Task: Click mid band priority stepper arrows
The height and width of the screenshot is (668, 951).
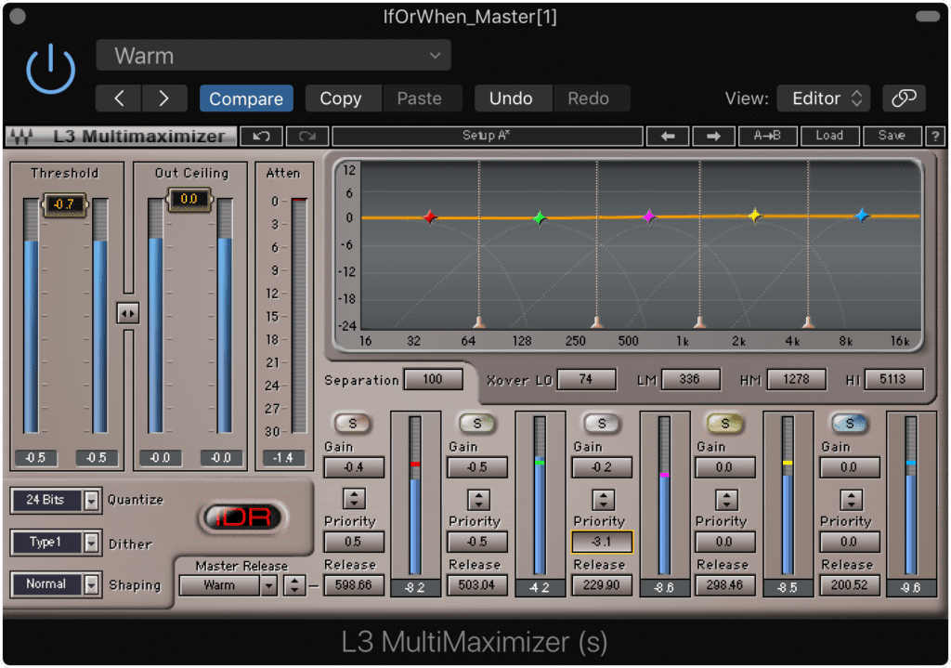Action: coord(603,499)
